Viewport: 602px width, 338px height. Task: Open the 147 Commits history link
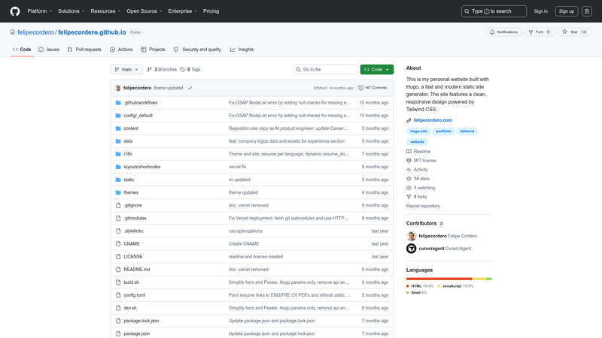372,88
